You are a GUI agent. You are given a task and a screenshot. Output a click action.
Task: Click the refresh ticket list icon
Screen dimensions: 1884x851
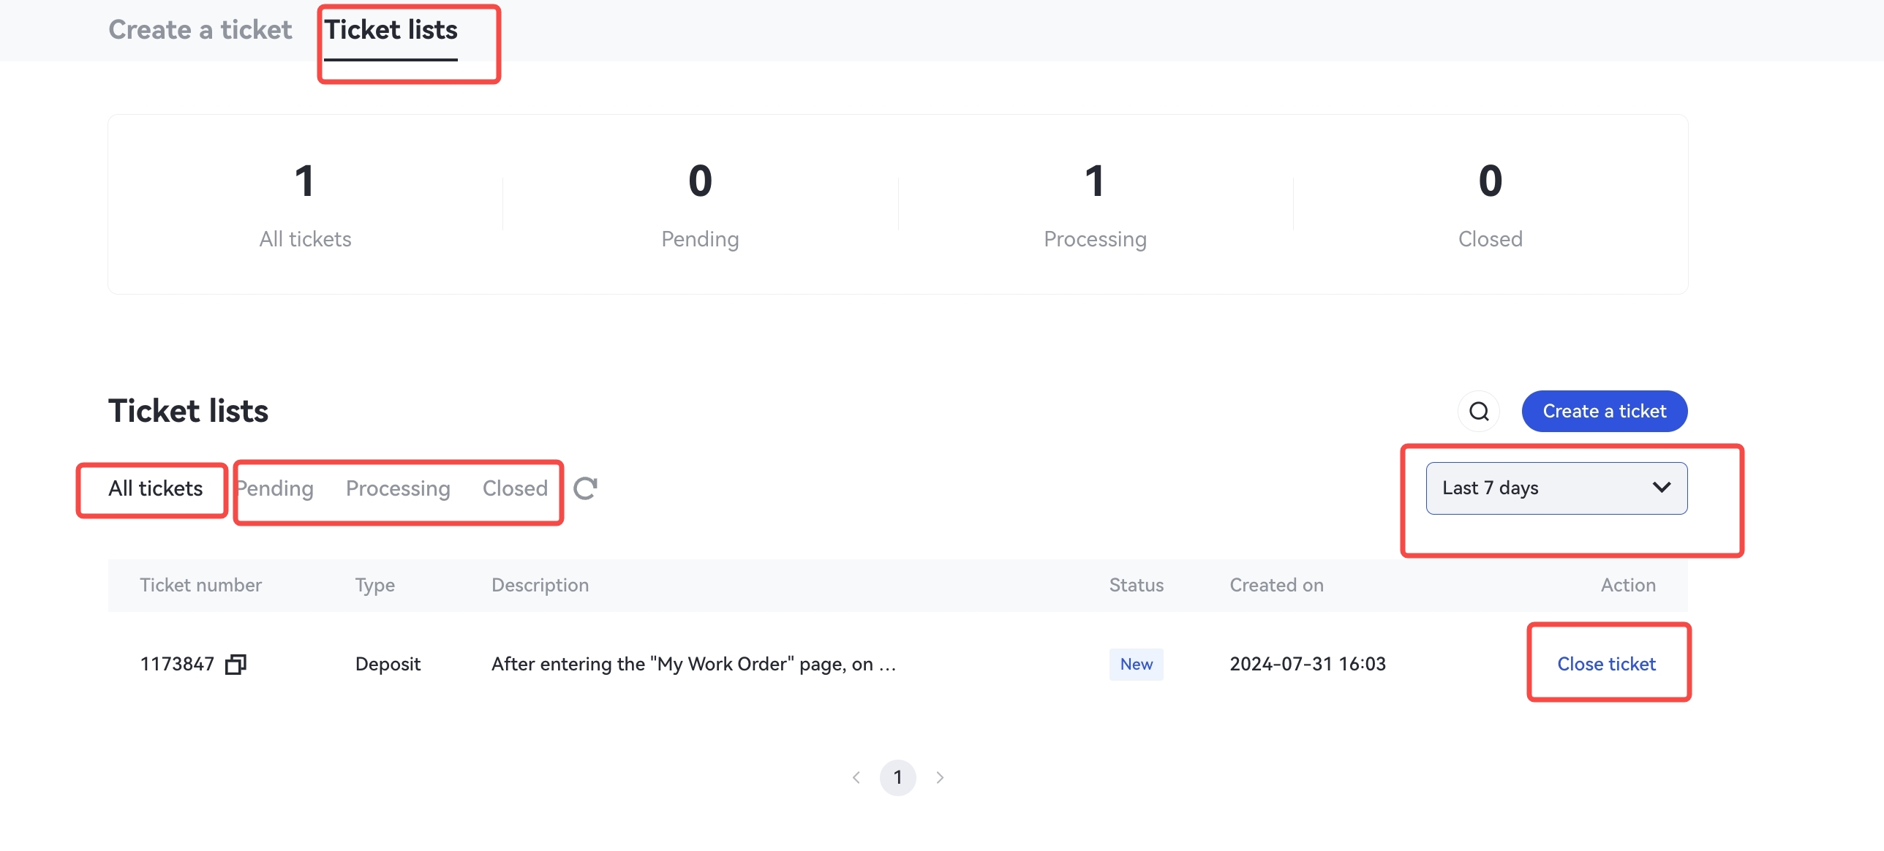click(x=585, y=488)
